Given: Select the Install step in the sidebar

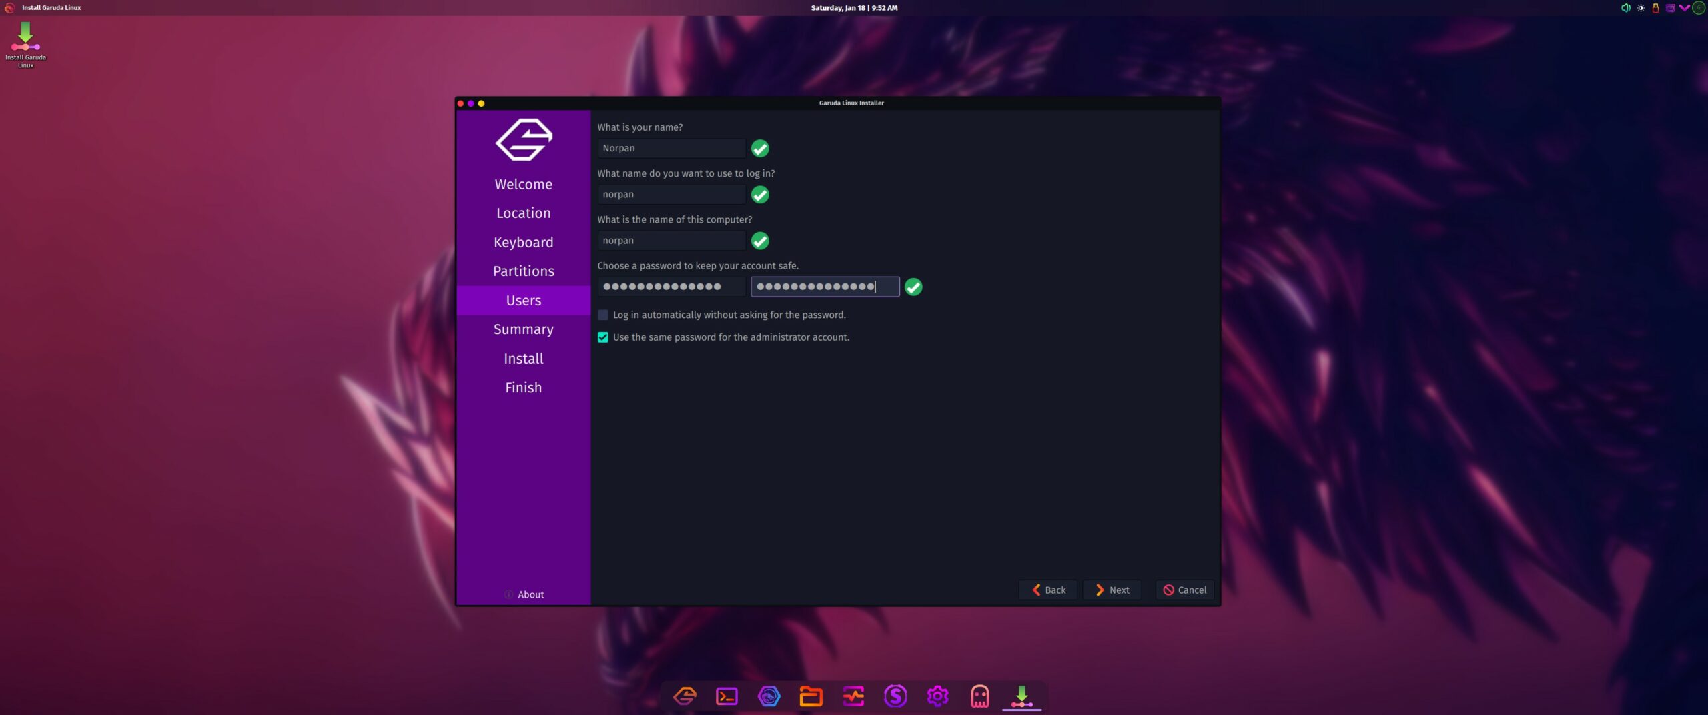Looking at the screenshot, I should tap(524, 358).
